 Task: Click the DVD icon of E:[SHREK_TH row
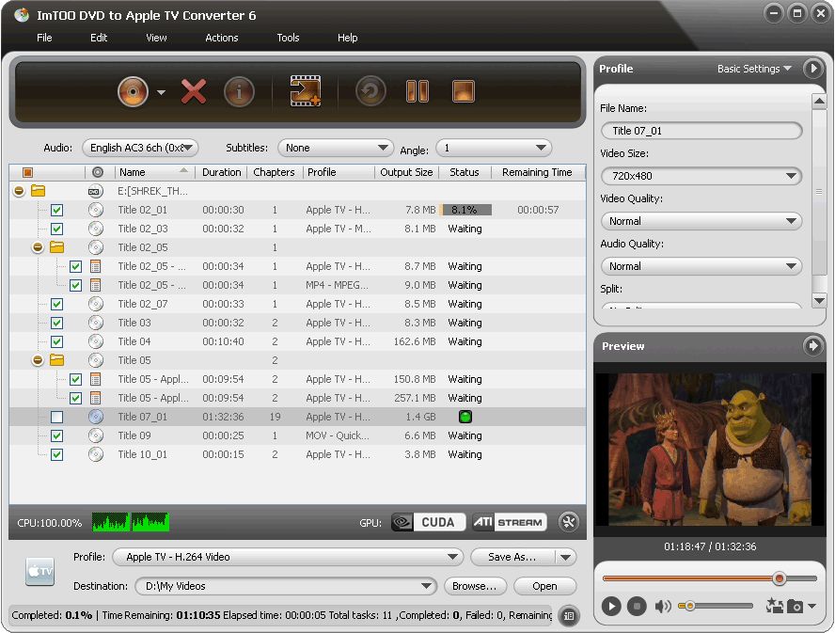tap(96, 191)
